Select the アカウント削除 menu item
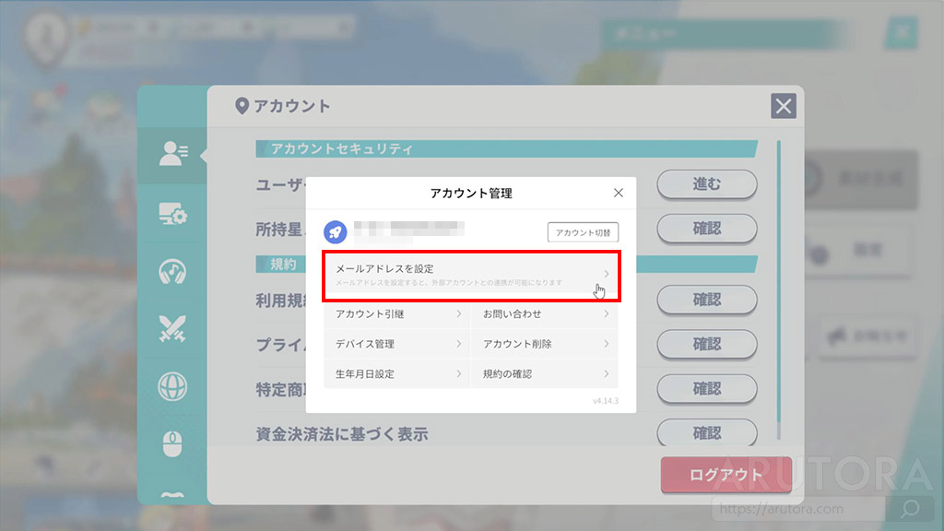 545,344
